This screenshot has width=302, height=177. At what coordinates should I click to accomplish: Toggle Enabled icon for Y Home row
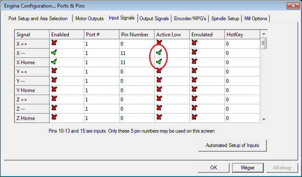click(54, 90)
